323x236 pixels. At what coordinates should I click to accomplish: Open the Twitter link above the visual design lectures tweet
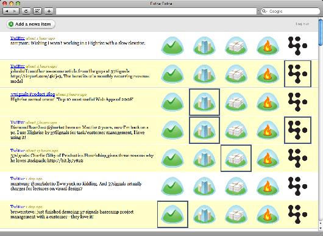[x=18, y=179]
